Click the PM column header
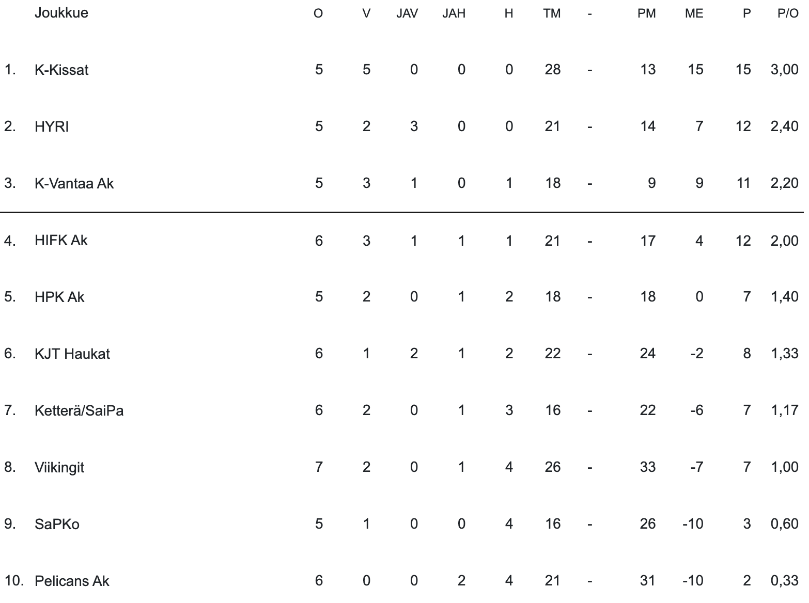 [646, 13]
